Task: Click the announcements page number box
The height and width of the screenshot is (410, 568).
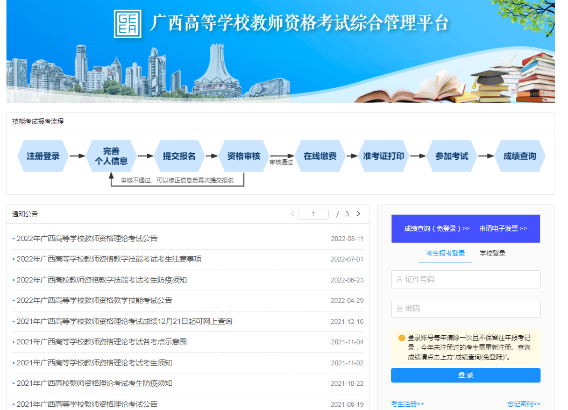Action: pyautogui.click(x=314, y=214)
